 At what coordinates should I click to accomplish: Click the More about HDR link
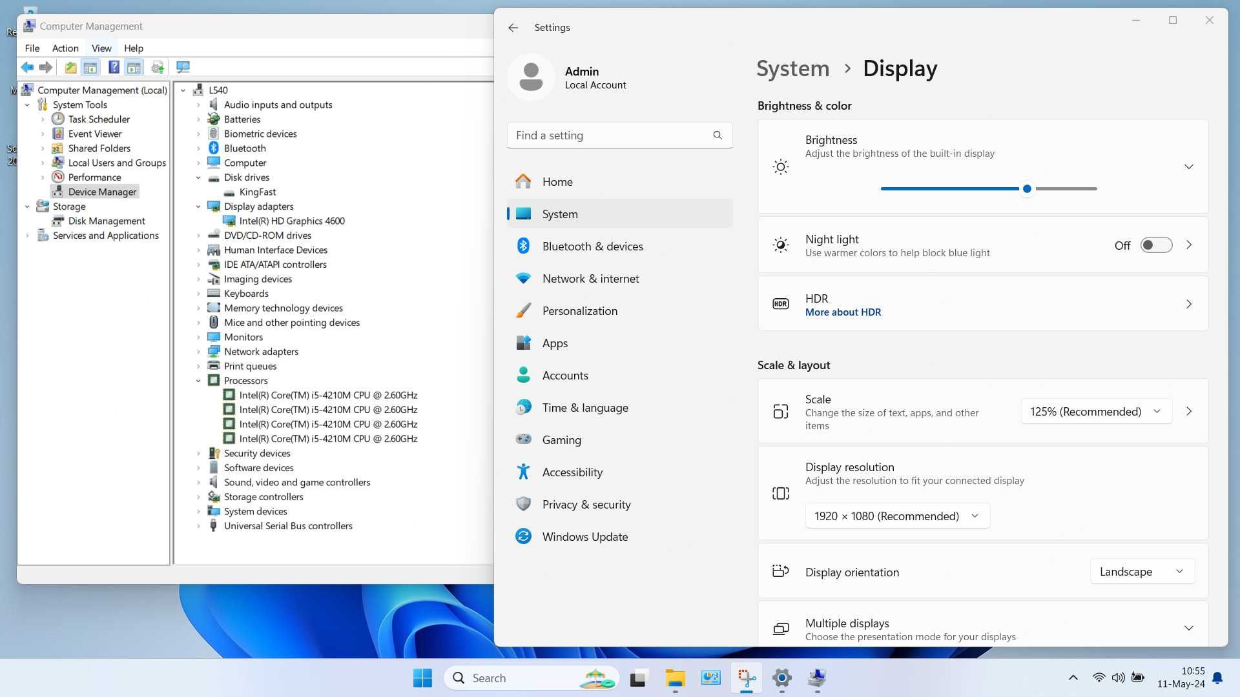pyautogui.click(x=843, y=312)
